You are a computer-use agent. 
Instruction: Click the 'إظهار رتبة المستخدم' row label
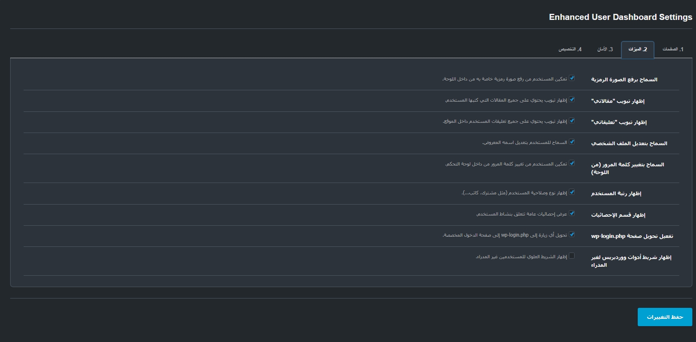[616, 194]
